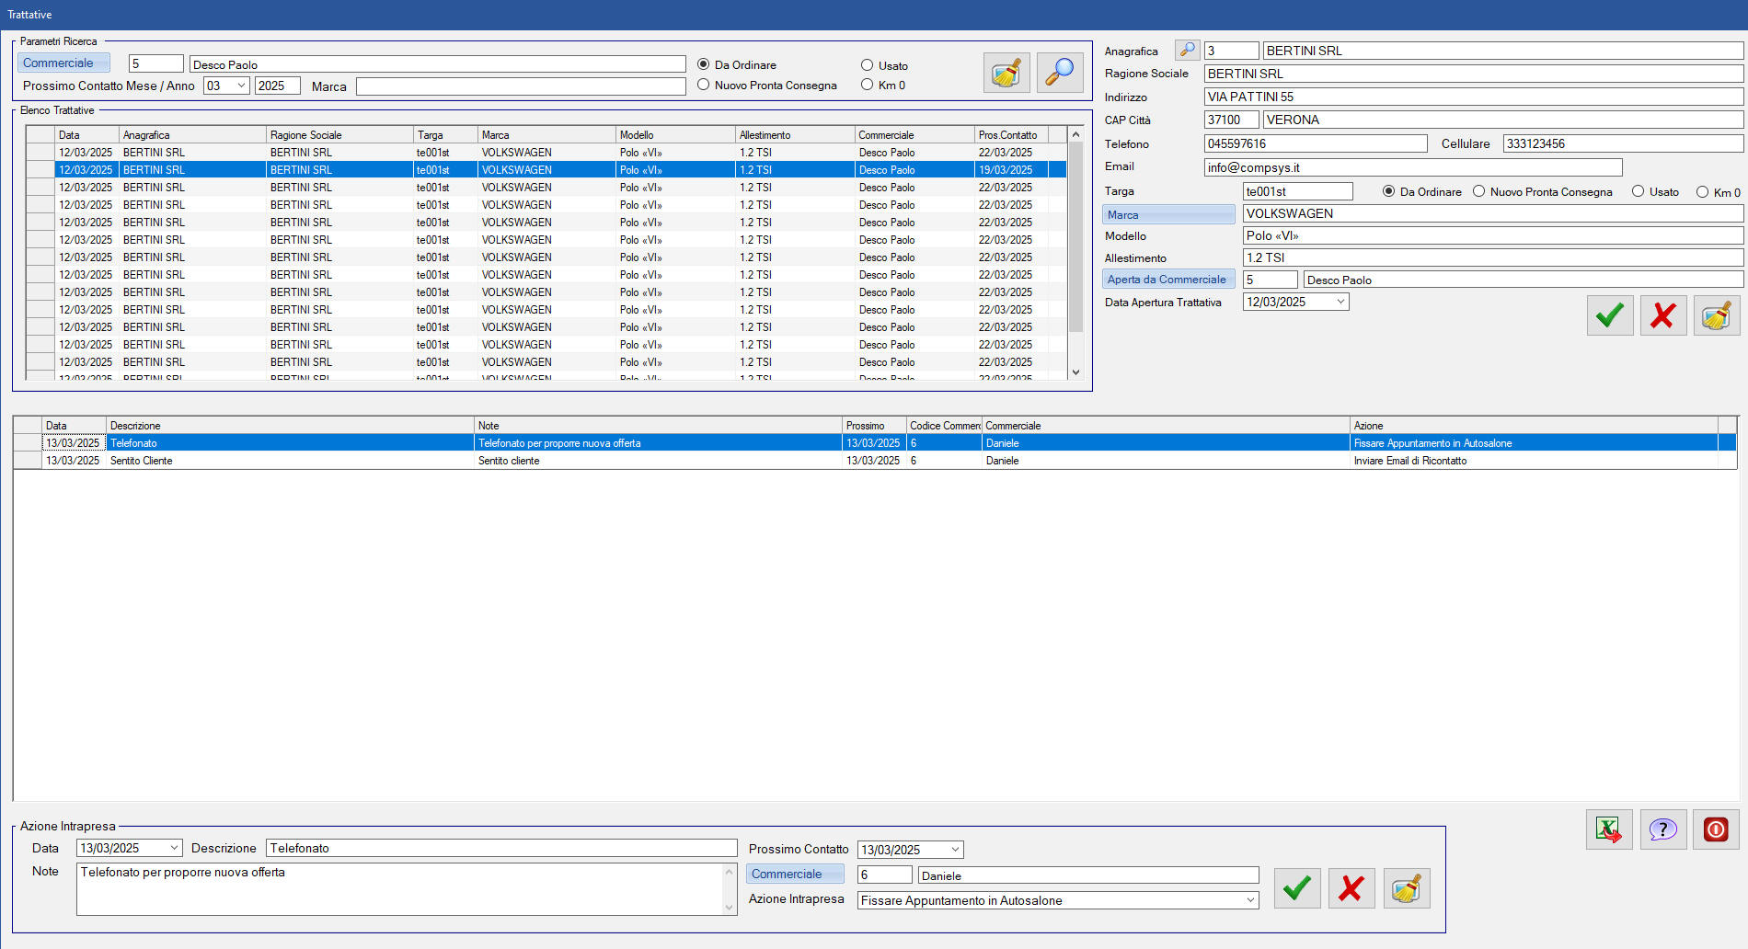The height and width of the screenshot is (949, 1748).
Task: Sort list by Pros.Contatto column header
Action: 1009,135
